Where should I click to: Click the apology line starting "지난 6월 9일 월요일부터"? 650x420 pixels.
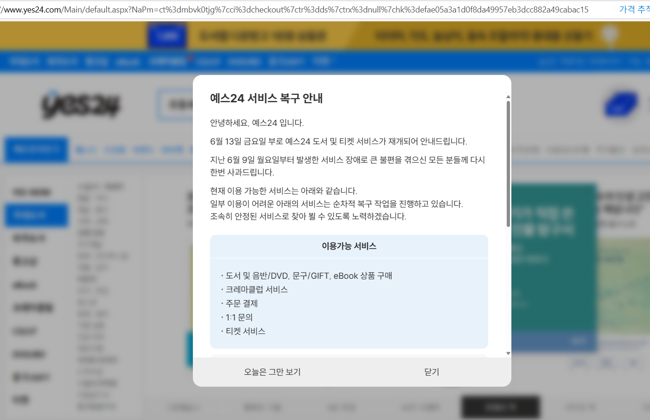(347, 166)
